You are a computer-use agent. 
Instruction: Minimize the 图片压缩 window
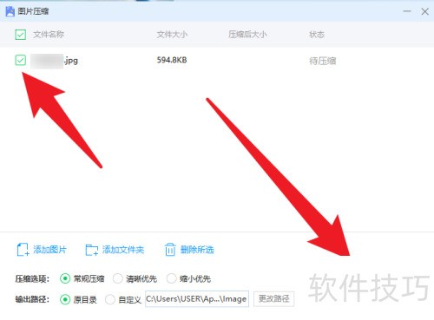click(x=407, y=11)
